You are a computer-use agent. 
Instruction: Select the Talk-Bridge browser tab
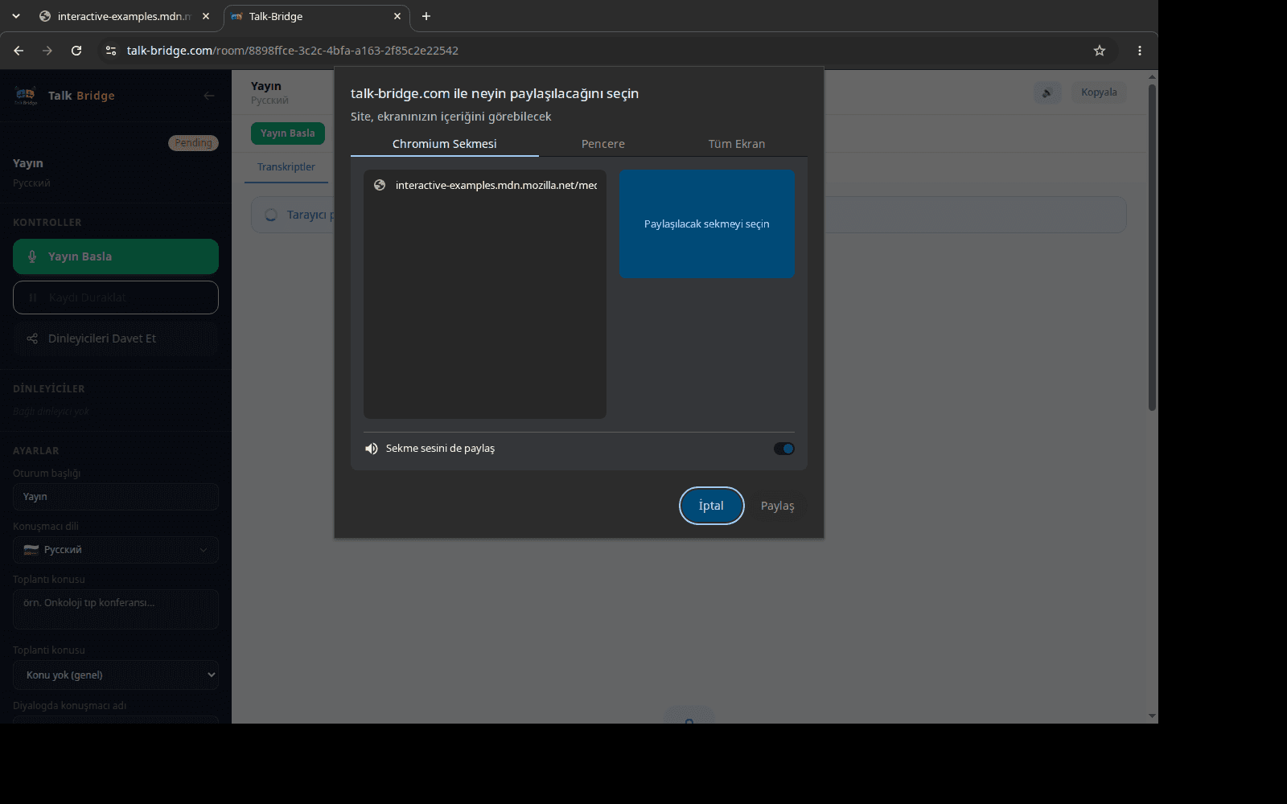pyautogui.click(x=315, y=16)
